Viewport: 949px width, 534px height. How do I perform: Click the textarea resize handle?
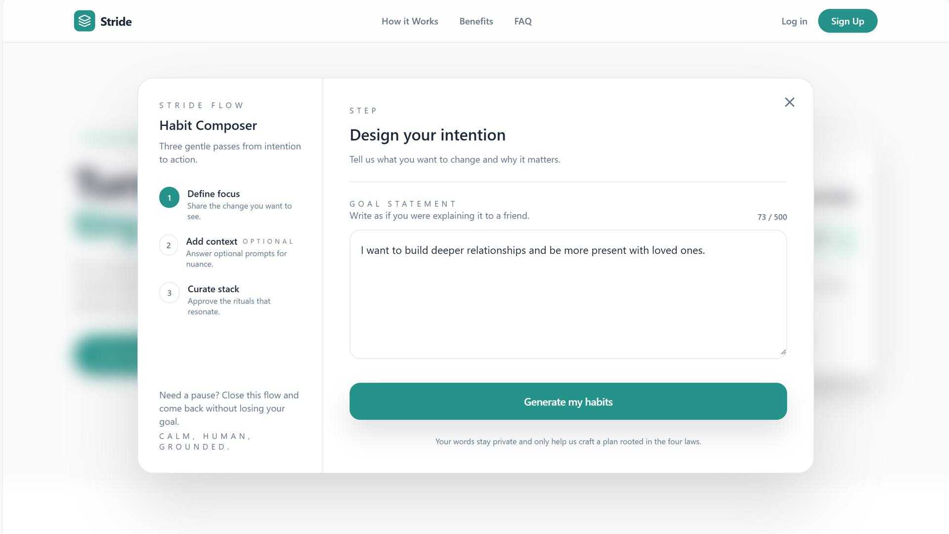point(783,352)
